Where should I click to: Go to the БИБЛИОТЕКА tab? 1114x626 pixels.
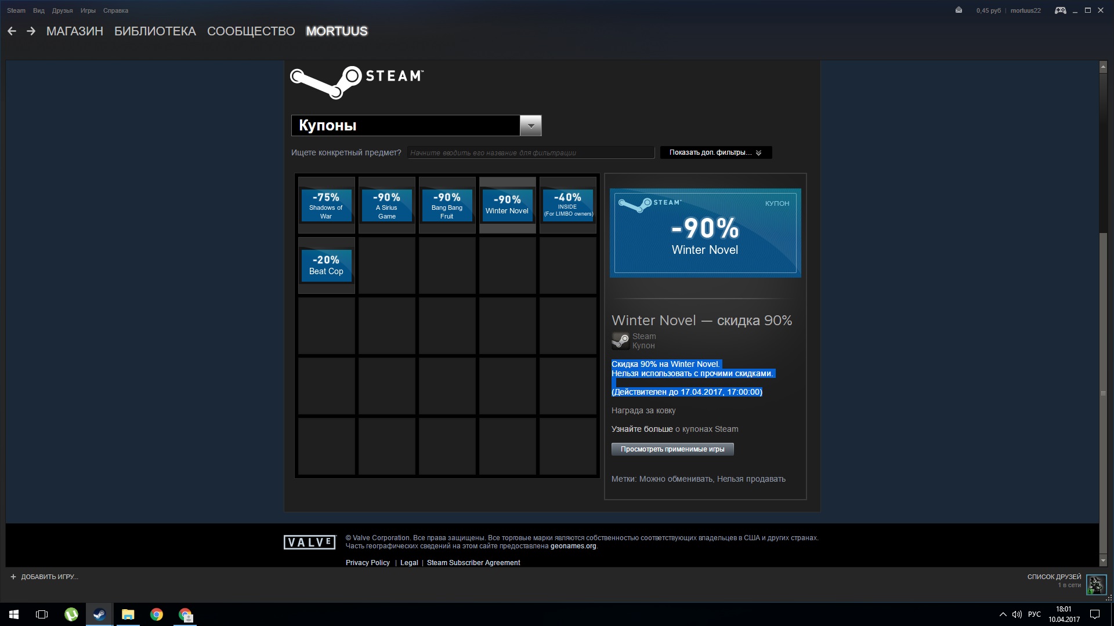click(155, 31)
